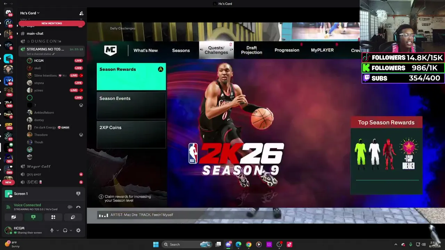Open the Chapuh server icon
Viewport: 445px width, 250px height.
(x=8, y=114)
